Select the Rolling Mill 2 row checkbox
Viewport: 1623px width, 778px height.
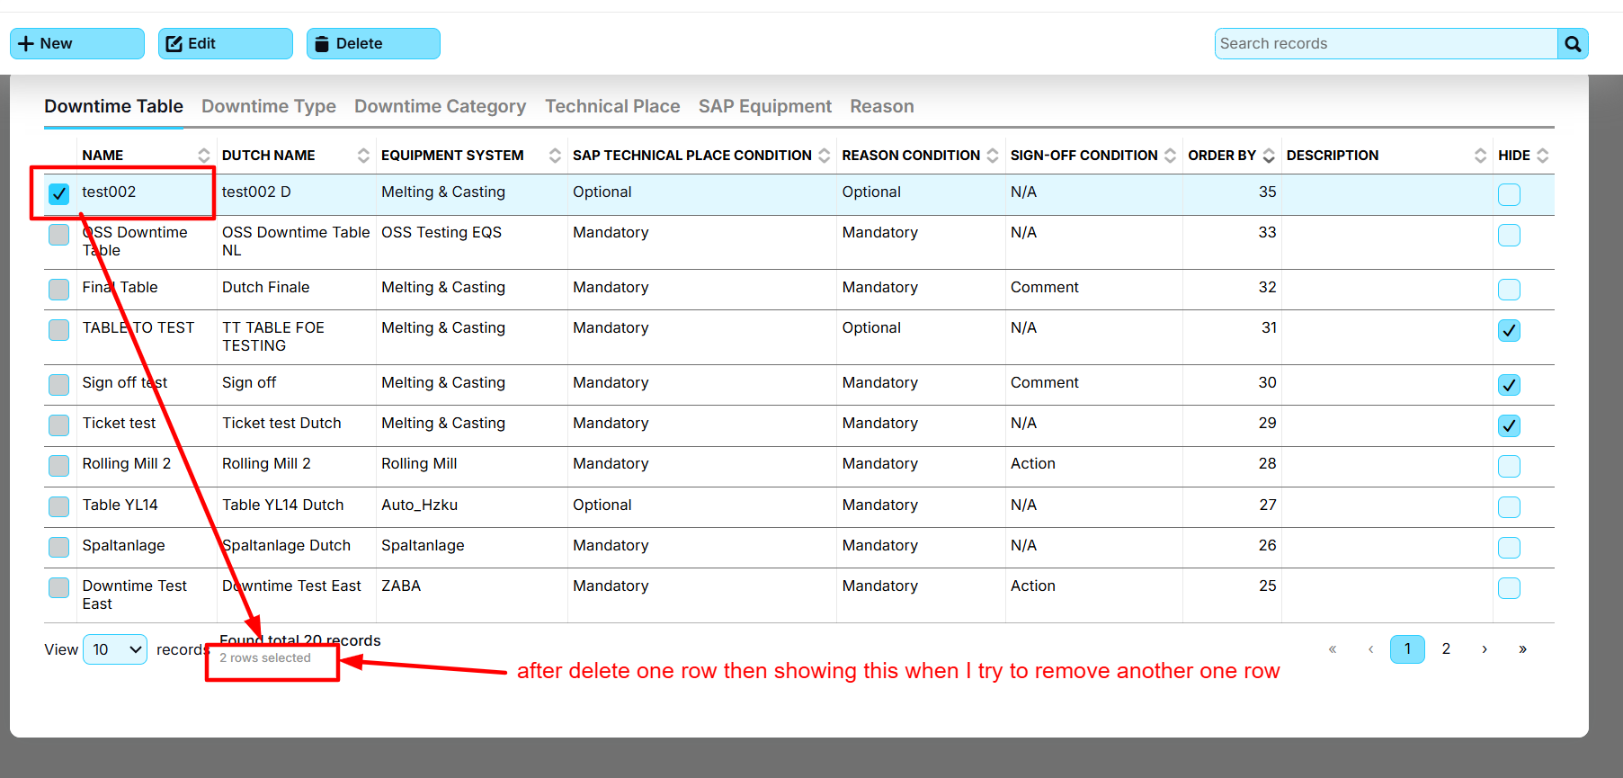[59, 466]
